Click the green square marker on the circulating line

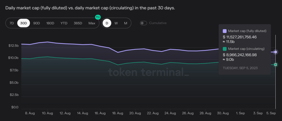pos(276,65)
